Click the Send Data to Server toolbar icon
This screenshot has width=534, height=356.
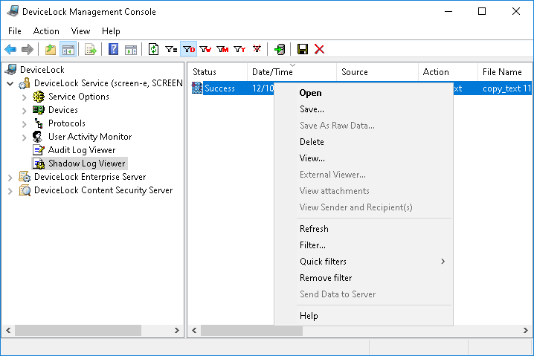pyautogui.click(x=280, y=50)
